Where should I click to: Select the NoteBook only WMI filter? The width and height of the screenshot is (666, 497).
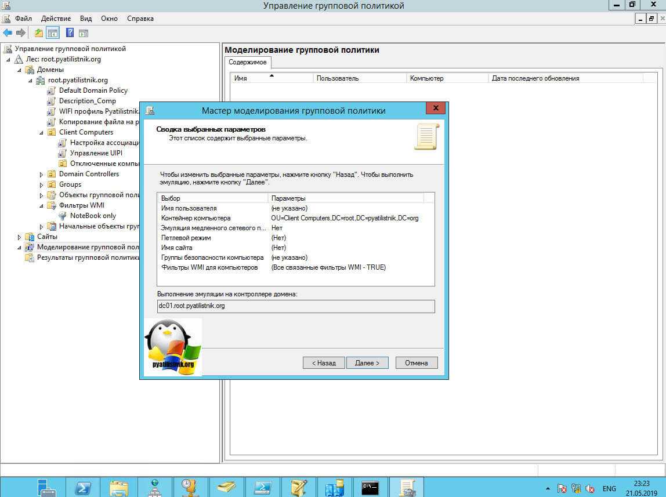point(93,216)
